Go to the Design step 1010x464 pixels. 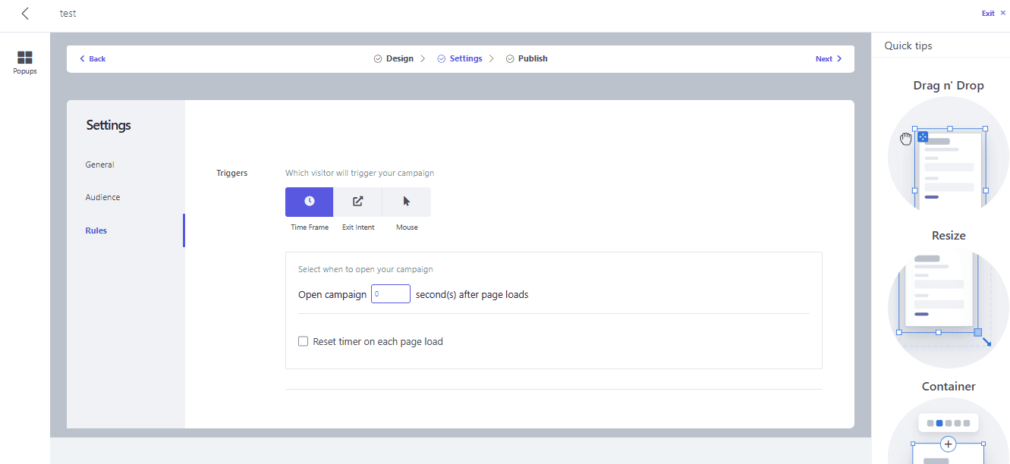[400, 59]
